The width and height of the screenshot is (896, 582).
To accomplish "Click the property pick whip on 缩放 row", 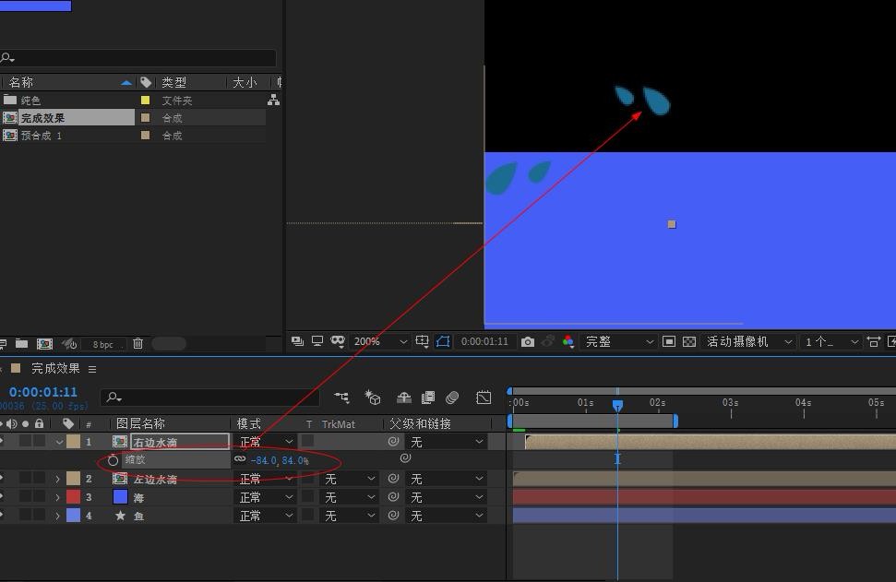I will click(405, 458).
